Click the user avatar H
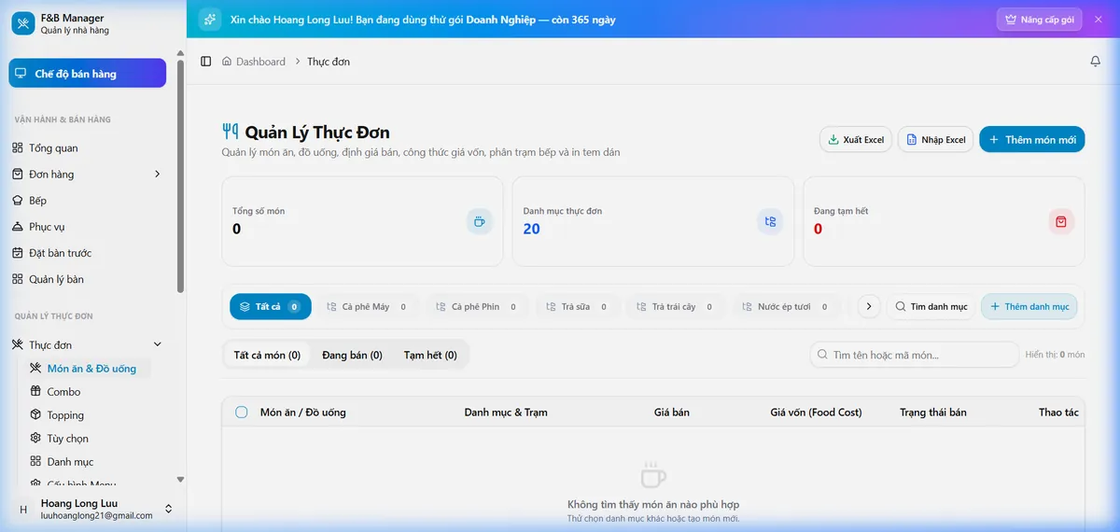The height and width of the screenshot is (532, 1120). 23,510
